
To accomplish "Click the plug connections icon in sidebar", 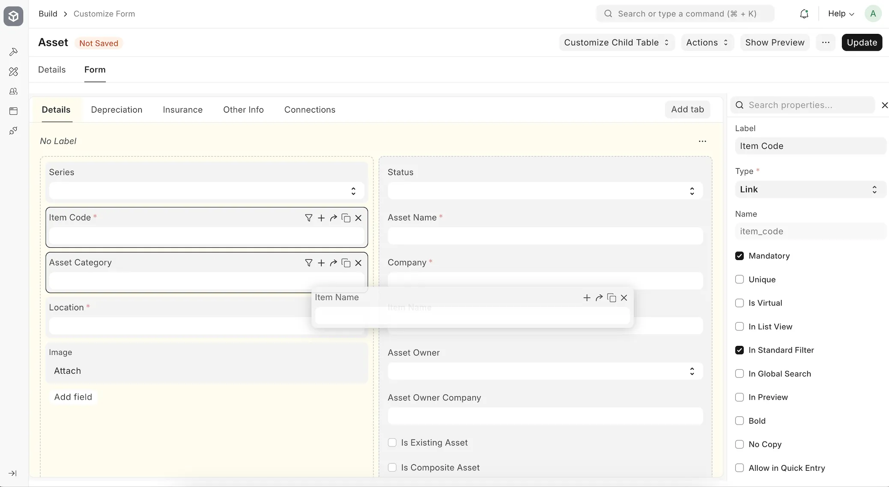I will (x=13, y=131).
